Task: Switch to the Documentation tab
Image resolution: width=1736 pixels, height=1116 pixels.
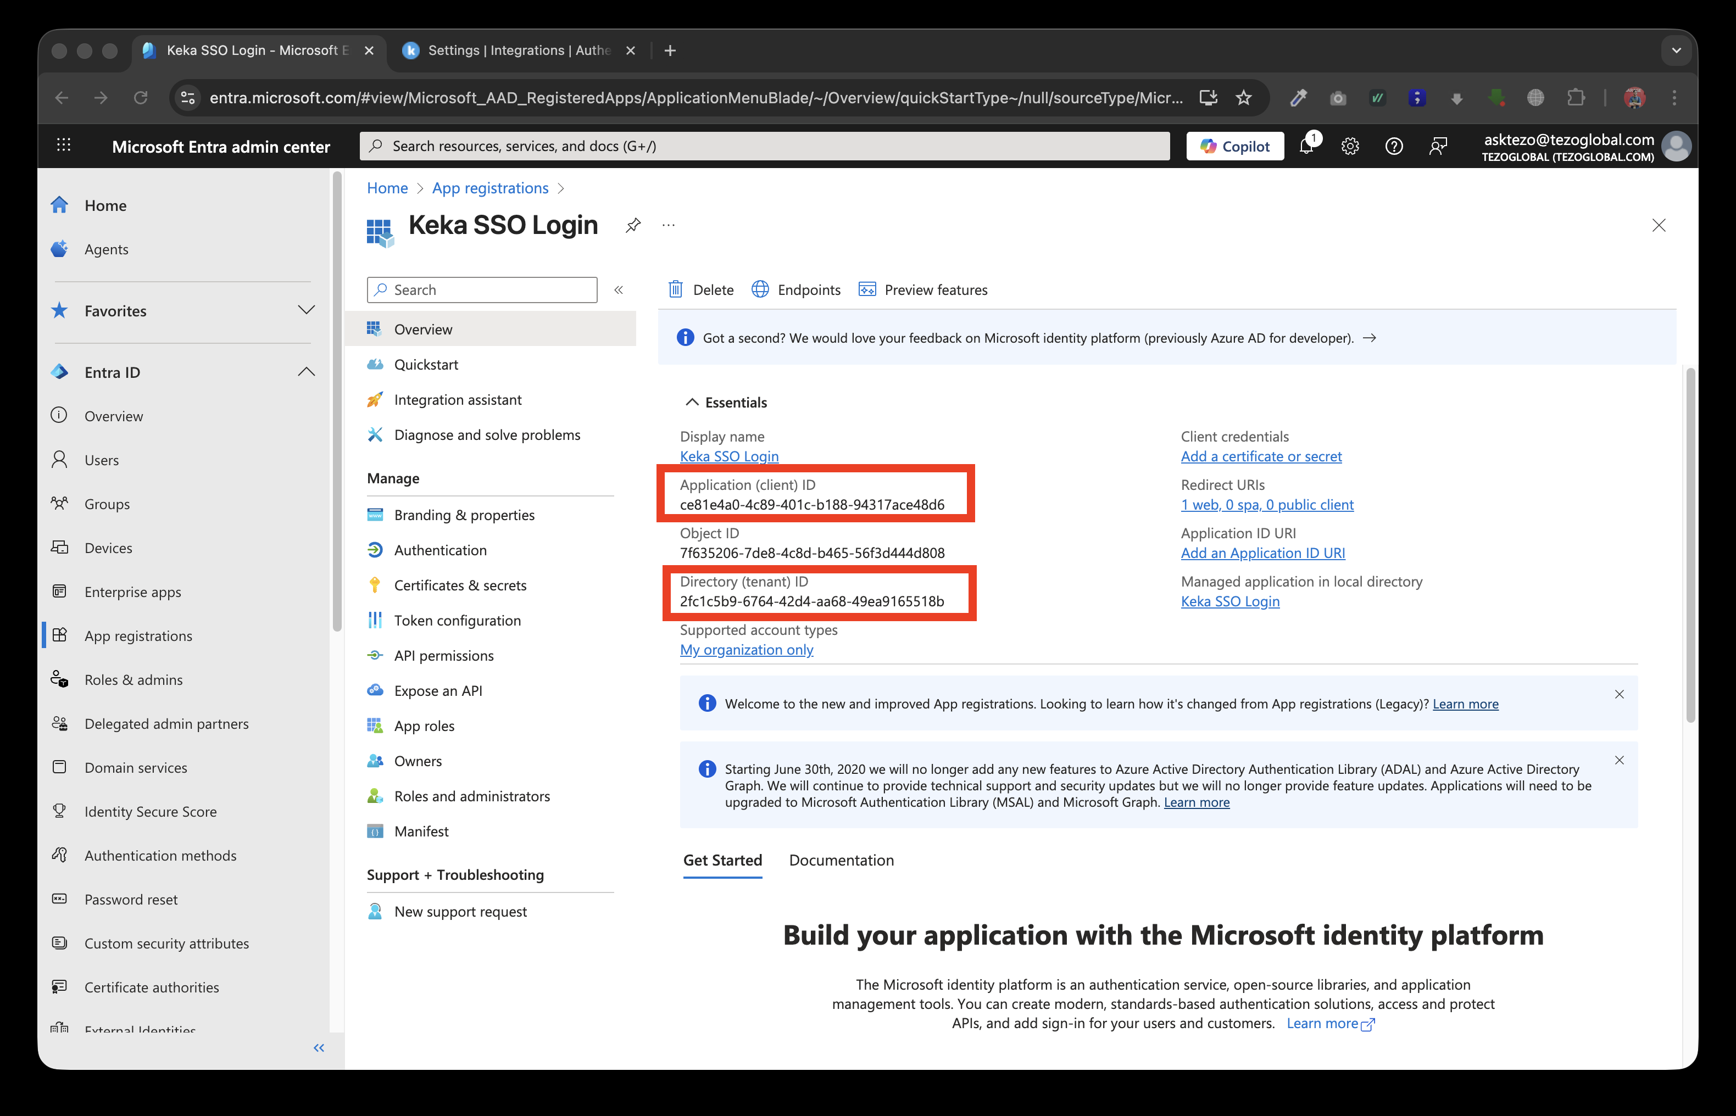Action: (x=841, y=860)
